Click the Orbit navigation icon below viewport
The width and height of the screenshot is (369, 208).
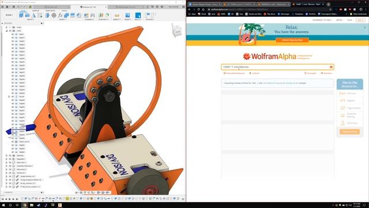tap(77, 192)
